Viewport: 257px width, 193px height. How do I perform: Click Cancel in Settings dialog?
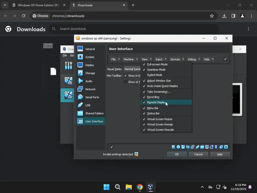click(198, 154)
